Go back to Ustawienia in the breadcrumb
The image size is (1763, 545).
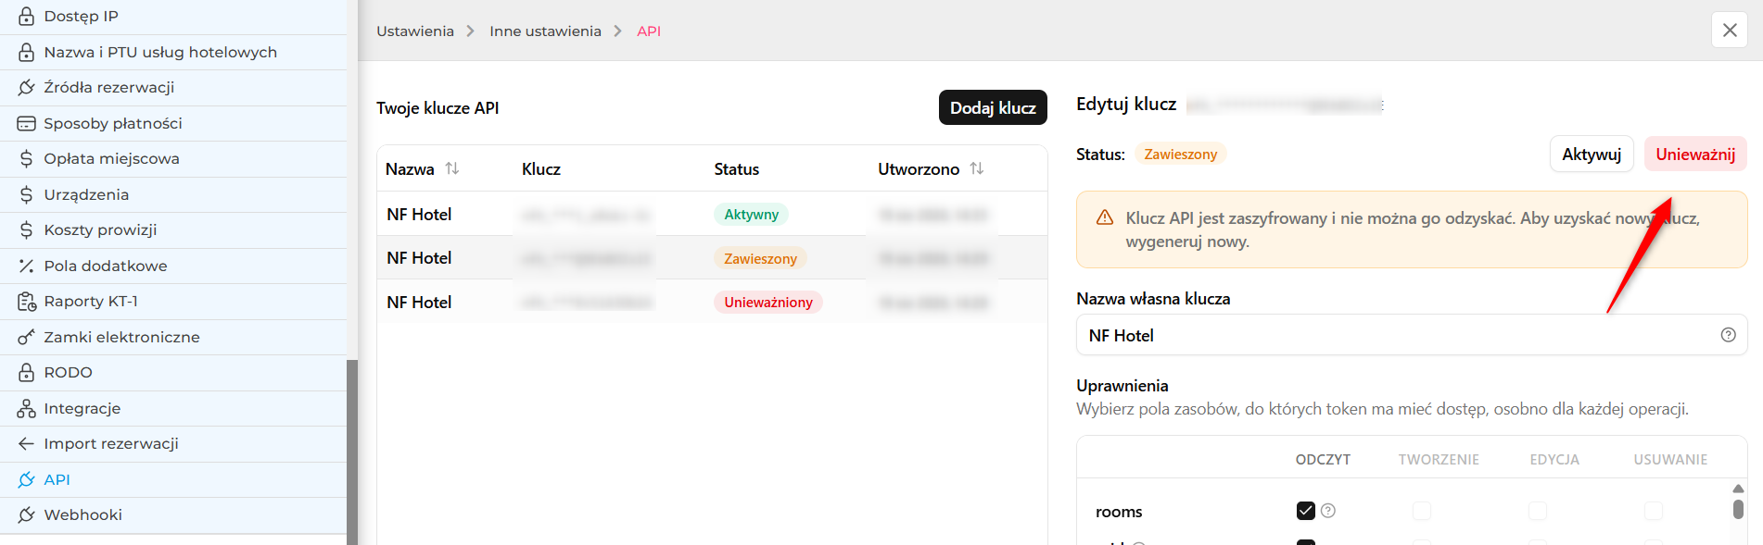(415, 31)
